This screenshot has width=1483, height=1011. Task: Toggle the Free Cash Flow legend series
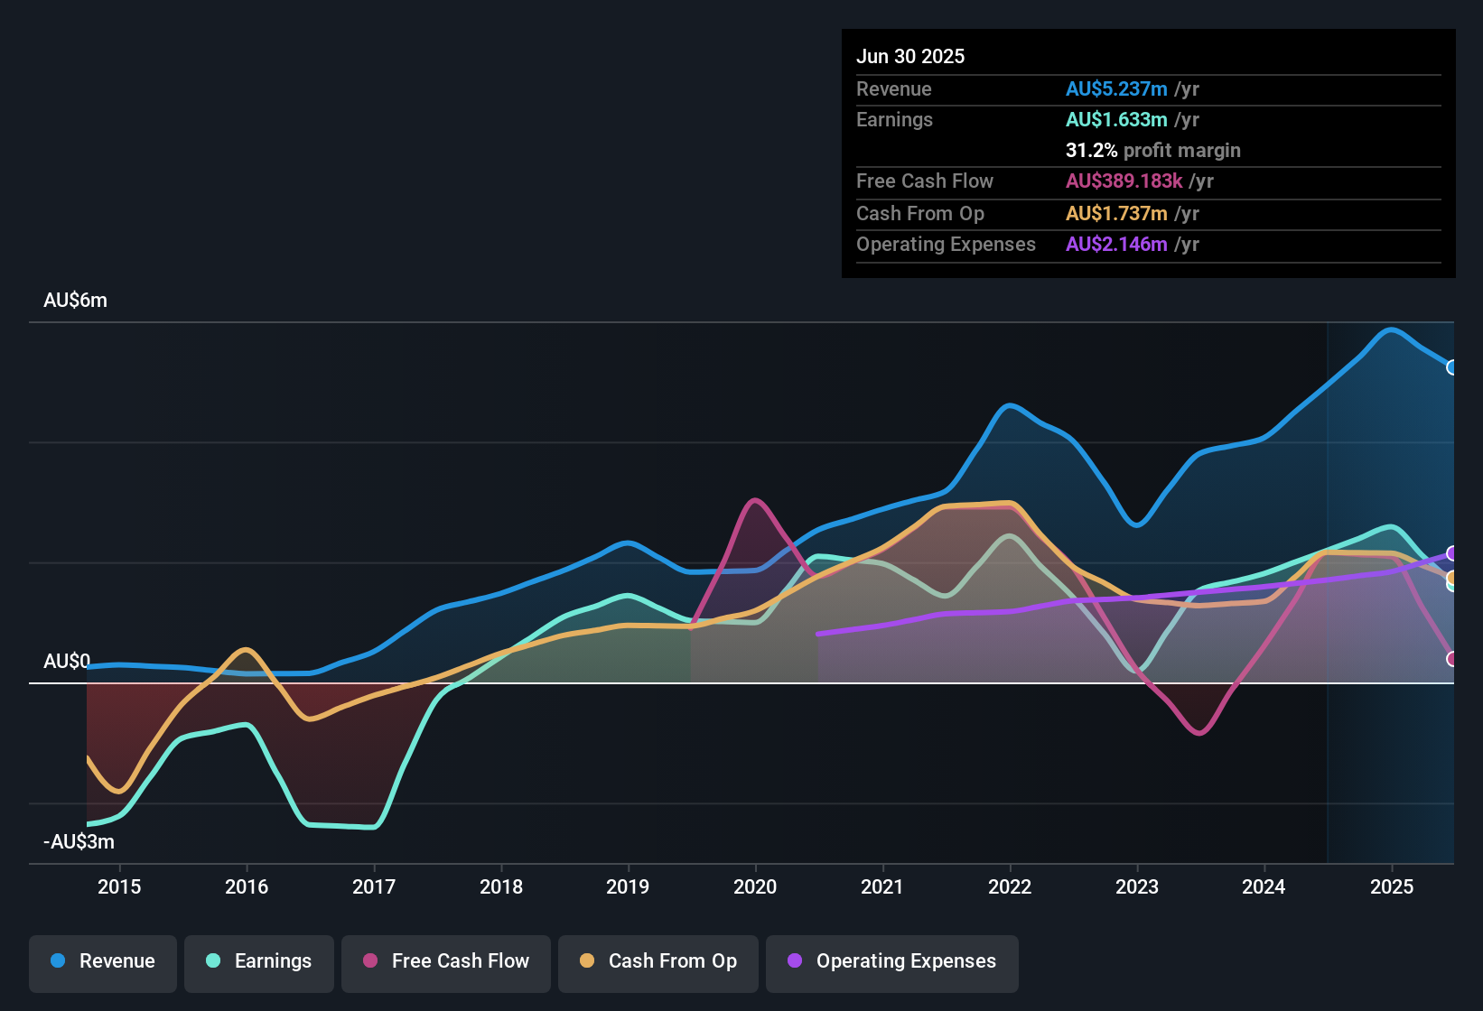click(x=446, y=961)
